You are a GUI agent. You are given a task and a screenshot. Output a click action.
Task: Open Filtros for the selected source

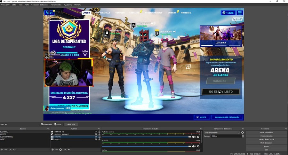(x=58, y=124)
